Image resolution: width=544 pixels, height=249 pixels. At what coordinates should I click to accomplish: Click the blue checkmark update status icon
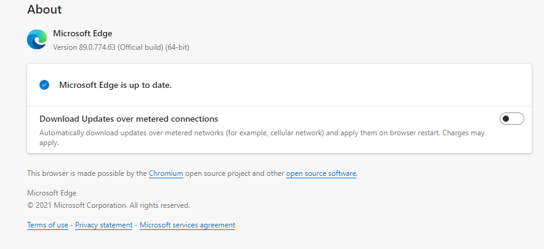(x=44, y=85)
